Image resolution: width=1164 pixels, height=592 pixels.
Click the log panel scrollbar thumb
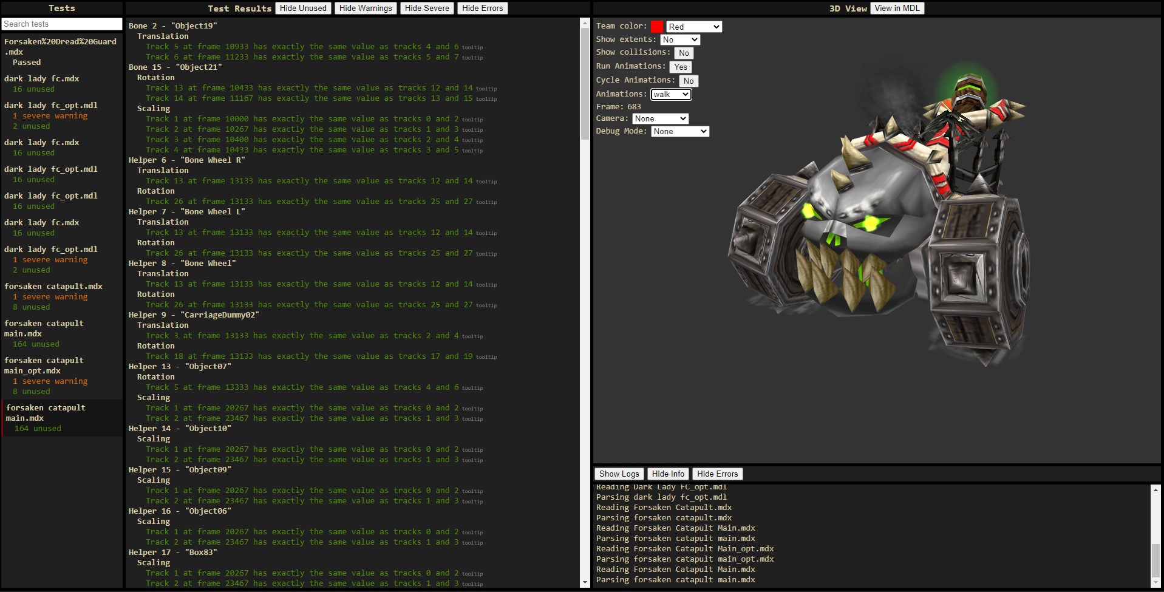(x=1155, y=560)
